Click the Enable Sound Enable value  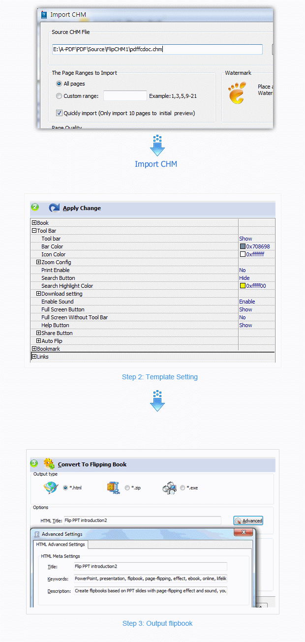pos(247,302)
